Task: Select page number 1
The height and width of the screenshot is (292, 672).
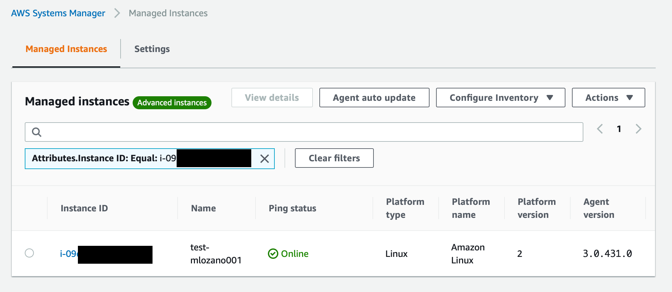Action: (x=619, y=129)
